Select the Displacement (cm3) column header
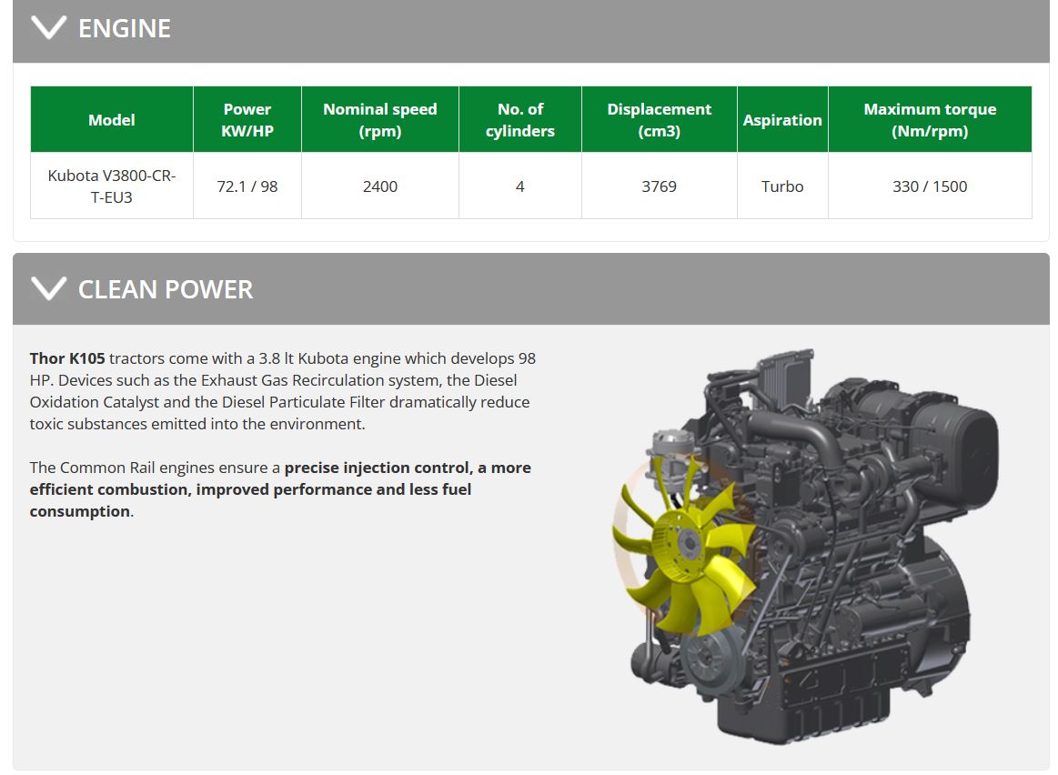1058x775 pixels. click(660, 120)
